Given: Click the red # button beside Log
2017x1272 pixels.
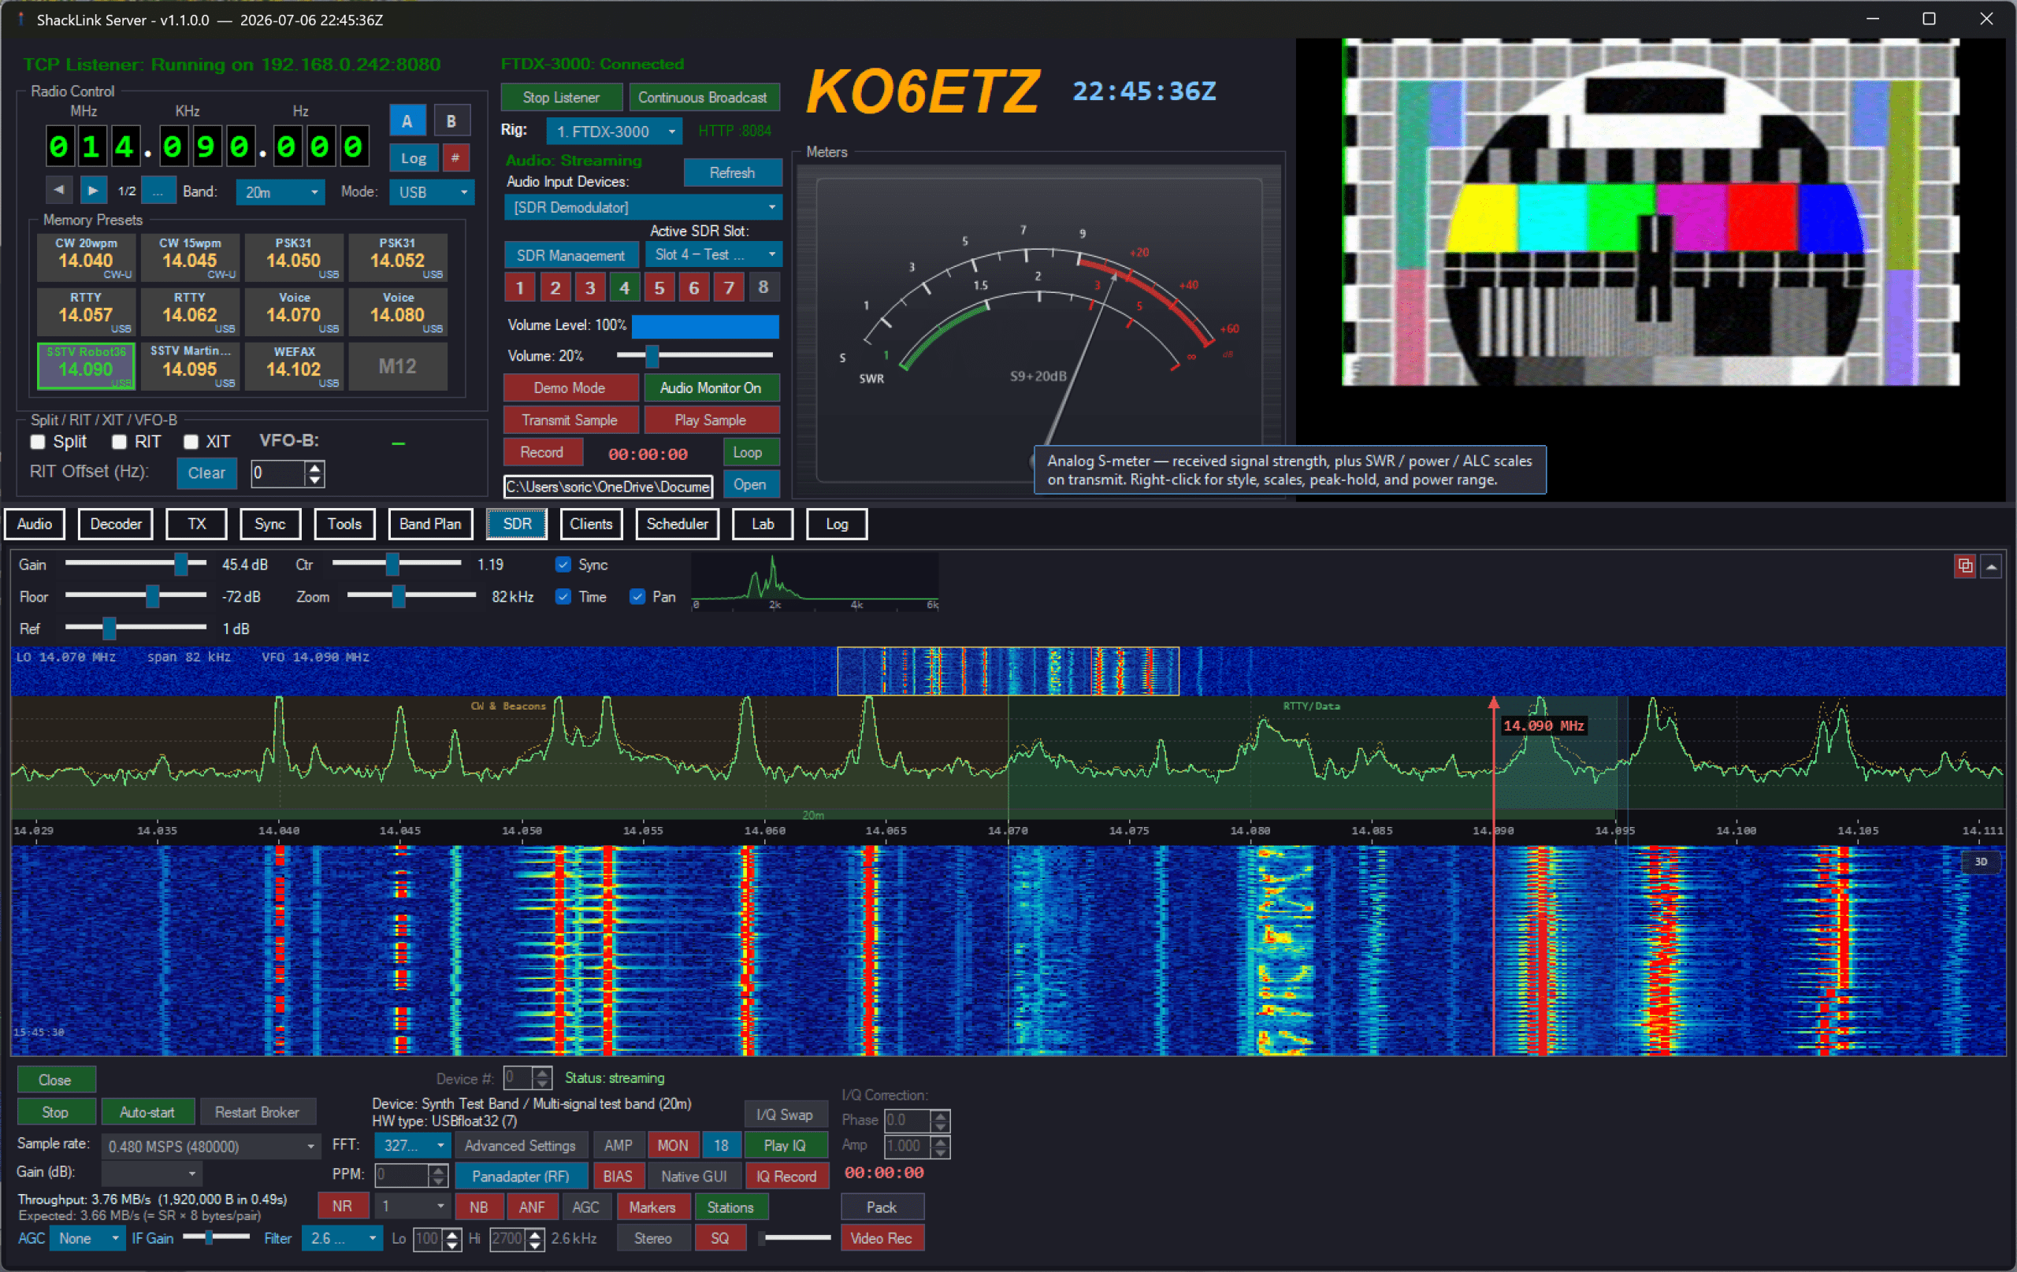Looking at the screenshot, I should coord(455,158).
